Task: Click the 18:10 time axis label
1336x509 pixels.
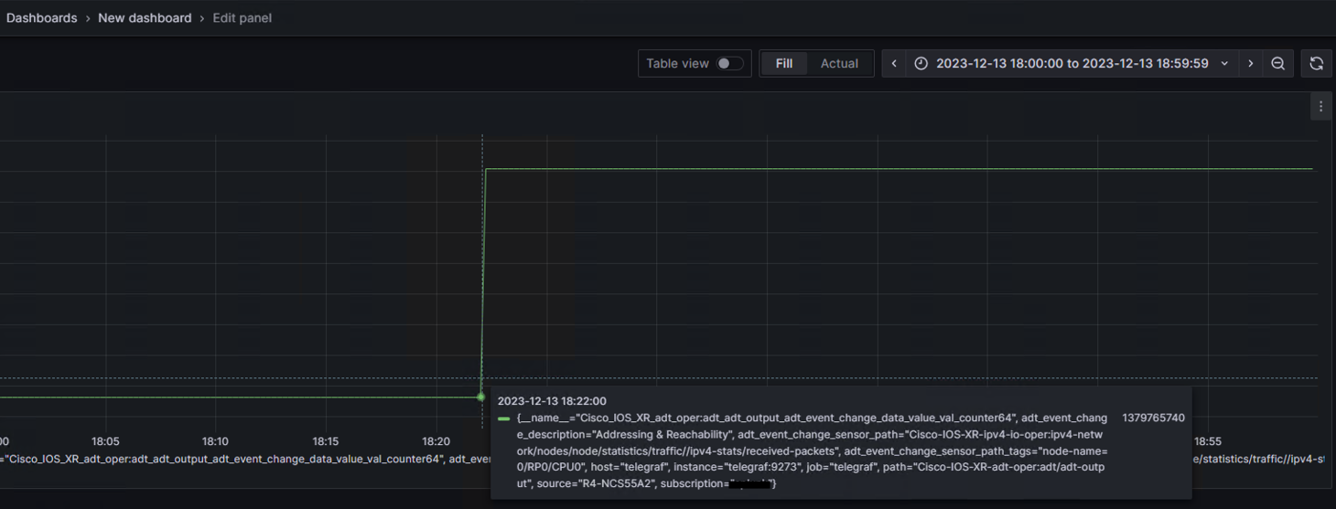Action: (216, 441)
